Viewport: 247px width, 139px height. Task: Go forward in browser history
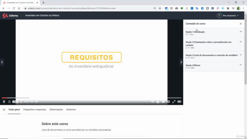8,8
